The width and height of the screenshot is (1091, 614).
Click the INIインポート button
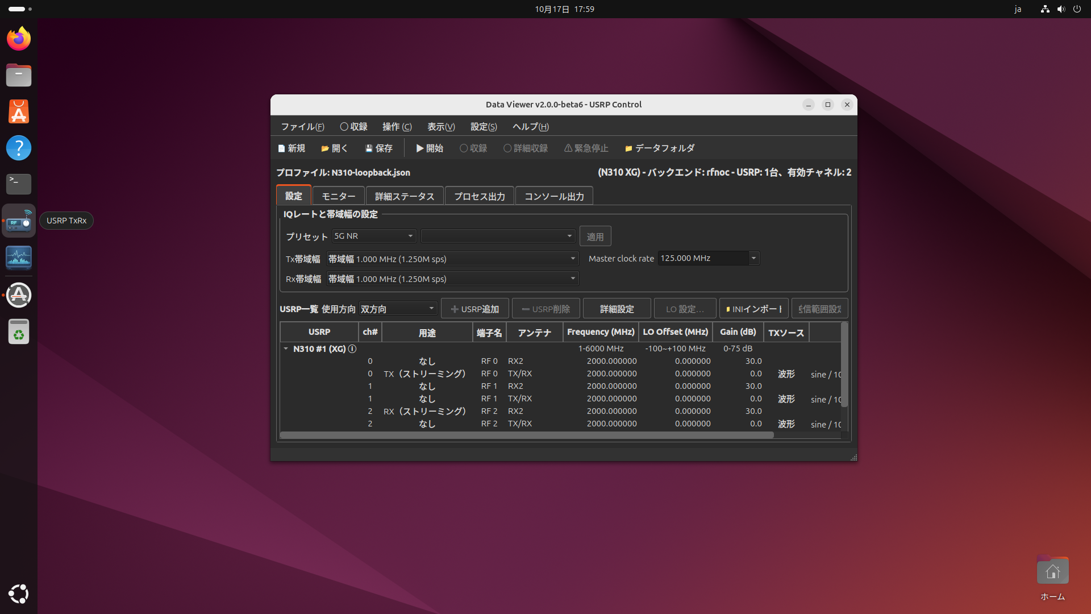[754, 309]
